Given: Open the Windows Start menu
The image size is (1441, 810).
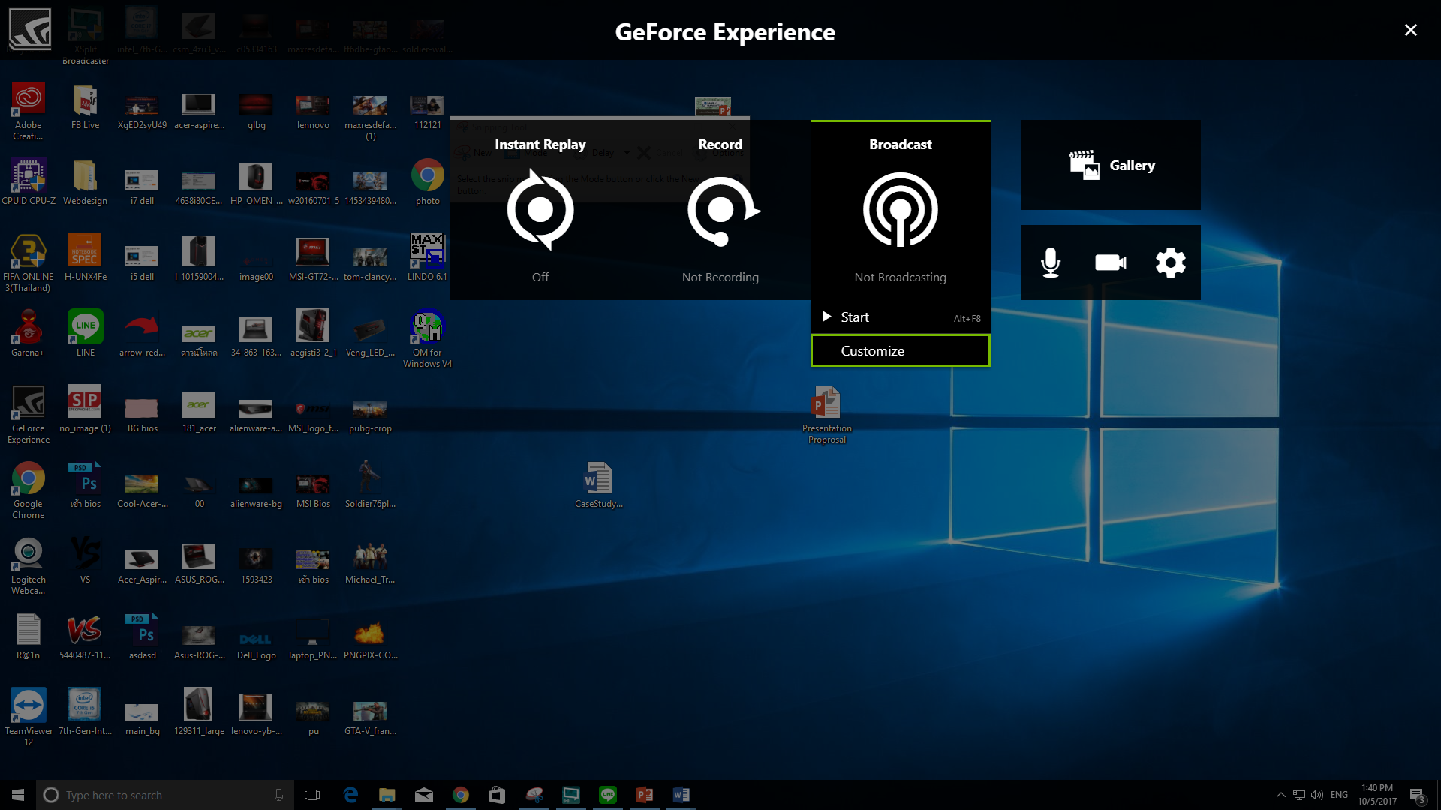Looking at the screenshot, I should (x=18, y=795).
